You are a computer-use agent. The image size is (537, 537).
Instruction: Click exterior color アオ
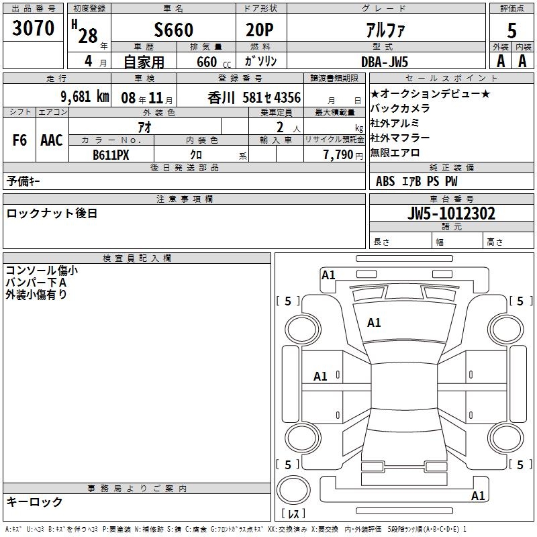point(144,128)
